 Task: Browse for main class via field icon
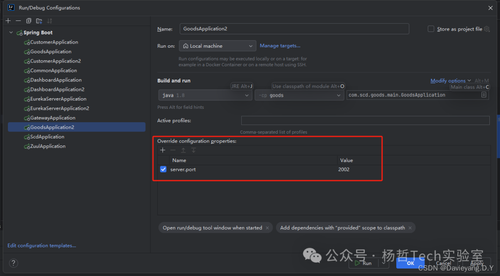[x=484, y=95]
